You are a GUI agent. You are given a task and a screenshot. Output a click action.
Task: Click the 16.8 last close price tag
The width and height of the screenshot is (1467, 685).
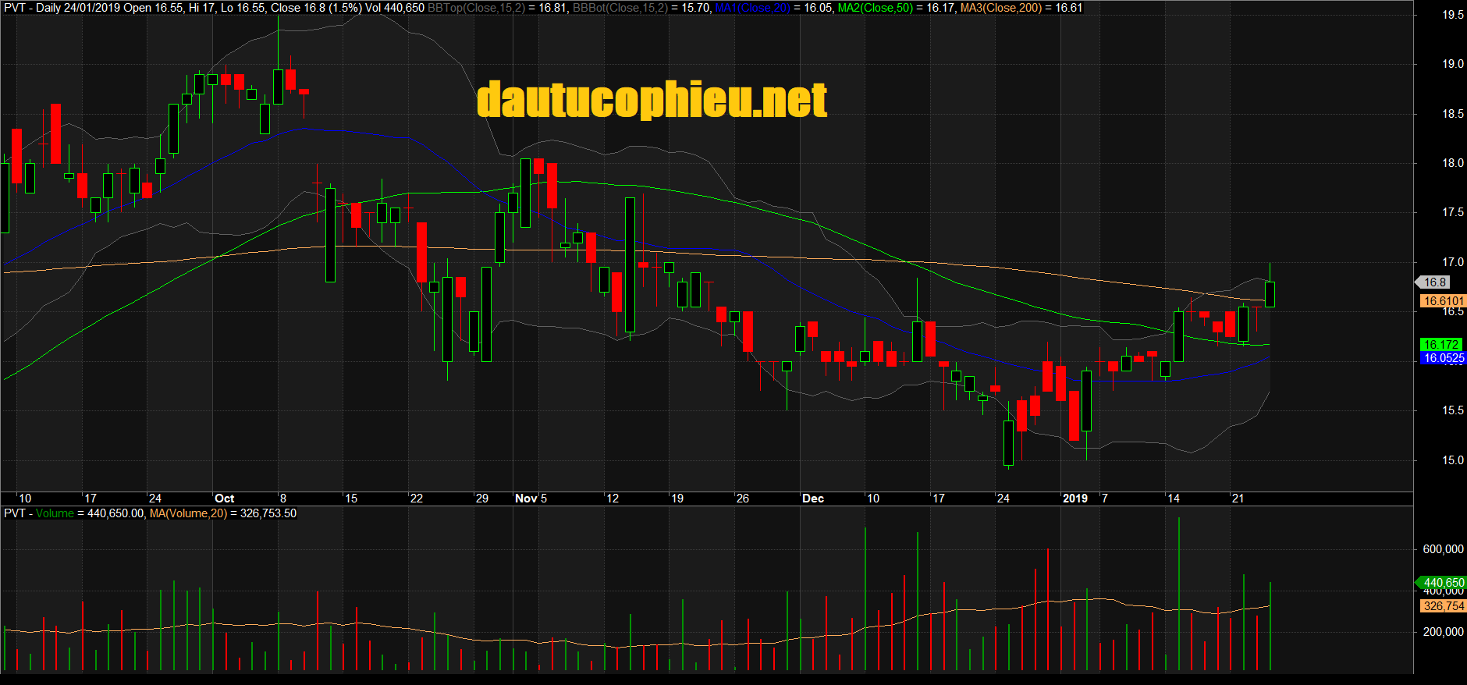click(x=1435, y=282)
